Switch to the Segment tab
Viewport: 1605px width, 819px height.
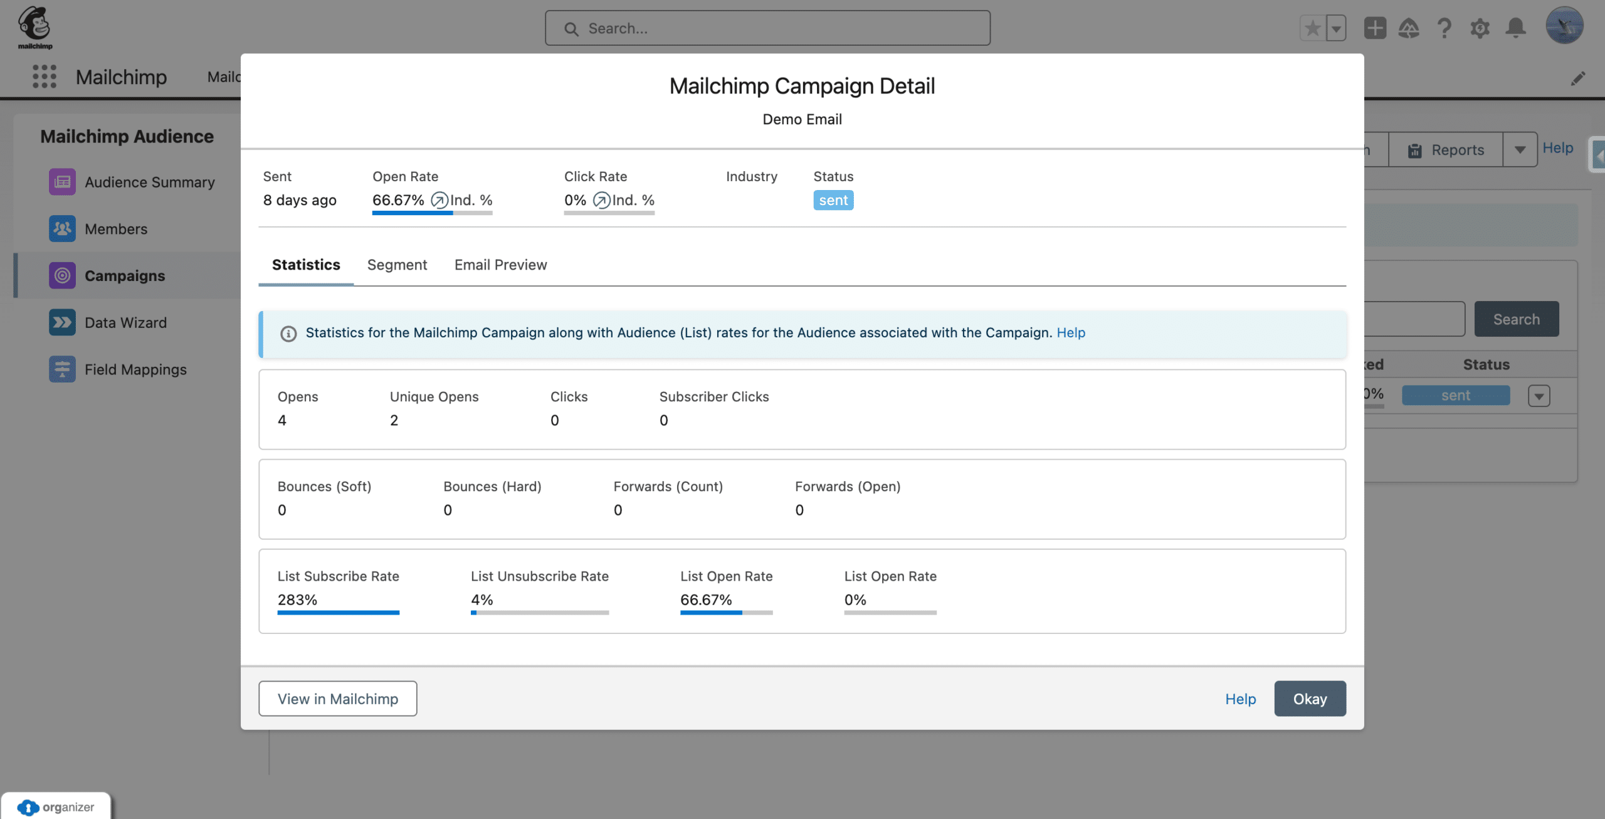click(397, 265)
